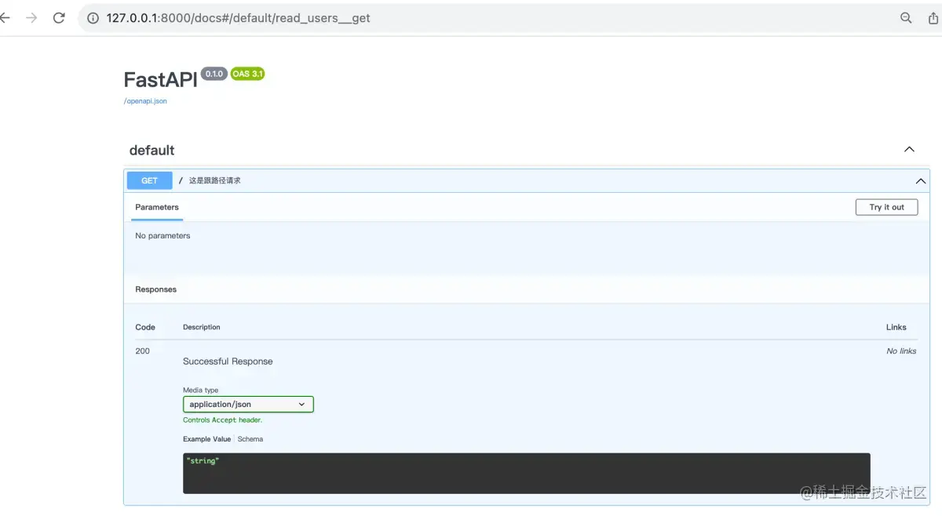The height and width of the screenshot is (516, 942).
Task: Click the Code column header
Action: pos(145,327)
